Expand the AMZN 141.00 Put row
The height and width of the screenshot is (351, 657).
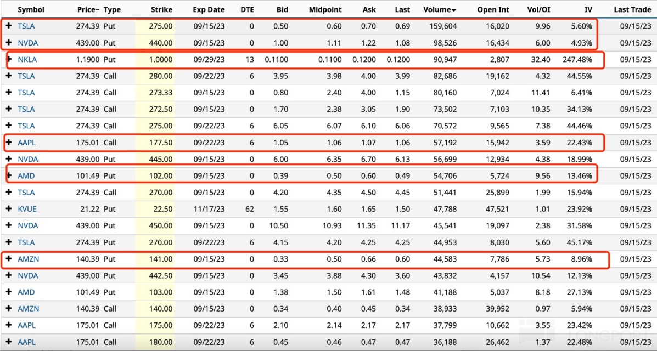pyautogui.click(x=9, y=259)
